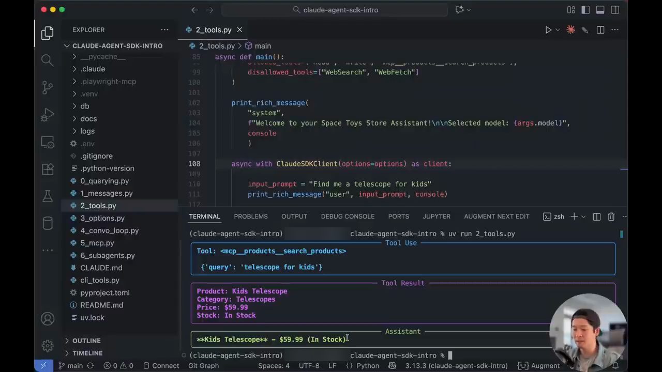Viewport: 662px width, 372px height.
Task: Toggle the secondary side bar visibility
Action: [x=615, y=10]
